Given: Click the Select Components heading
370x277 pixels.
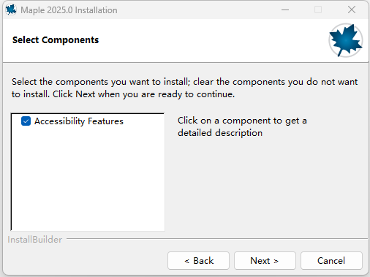Looking at the screenshot, I should pyautogui.click(x=56, y=40).
